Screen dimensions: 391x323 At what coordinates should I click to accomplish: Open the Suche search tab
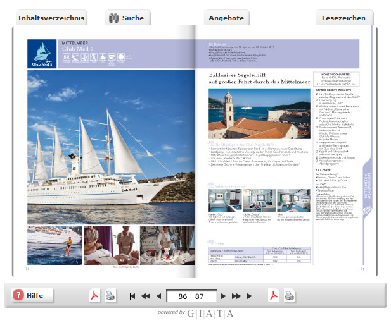pyautogui.click(x=126, y=18)
